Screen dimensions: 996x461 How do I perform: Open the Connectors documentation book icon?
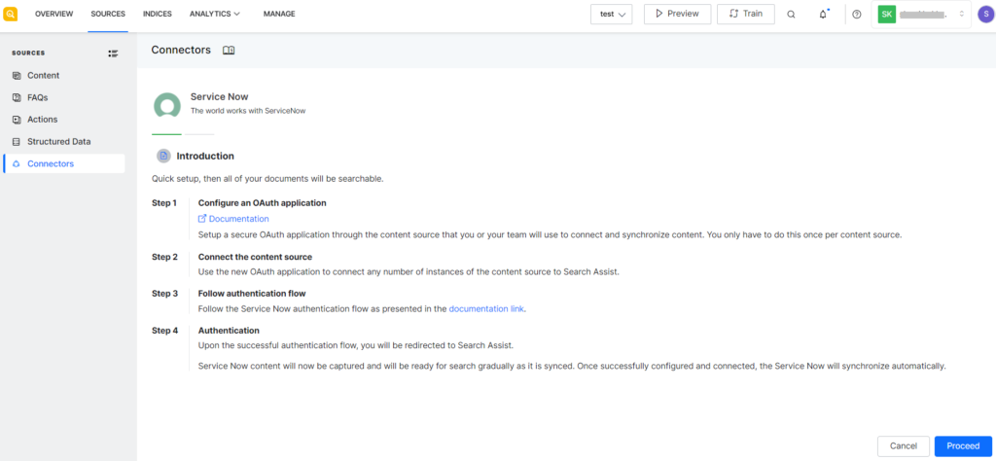click(229, 51)
